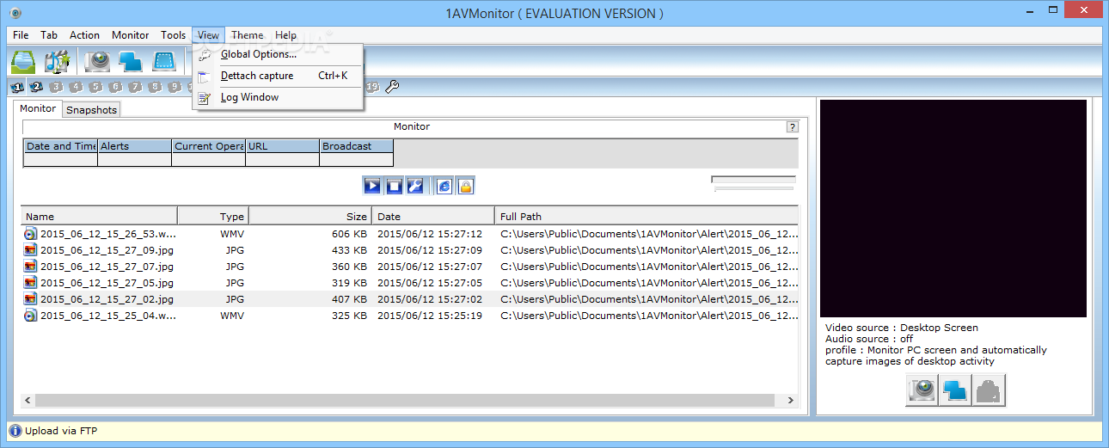The image size is (1109, 448).
Task: Click the black video preview area
Action: 953,209
